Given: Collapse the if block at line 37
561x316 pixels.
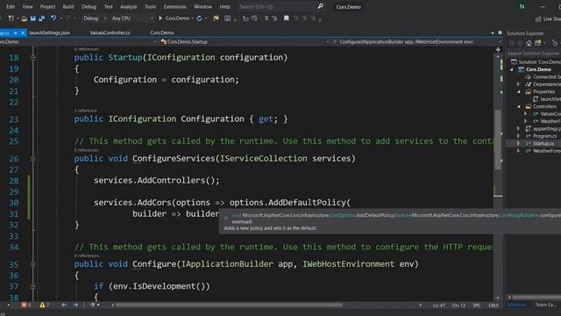Looking at the screenshot, I should point(33,286).
